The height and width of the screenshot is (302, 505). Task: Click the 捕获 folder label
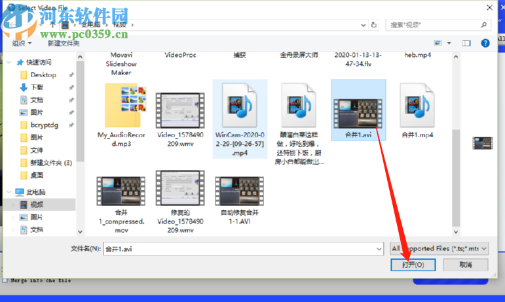(240, 55)
